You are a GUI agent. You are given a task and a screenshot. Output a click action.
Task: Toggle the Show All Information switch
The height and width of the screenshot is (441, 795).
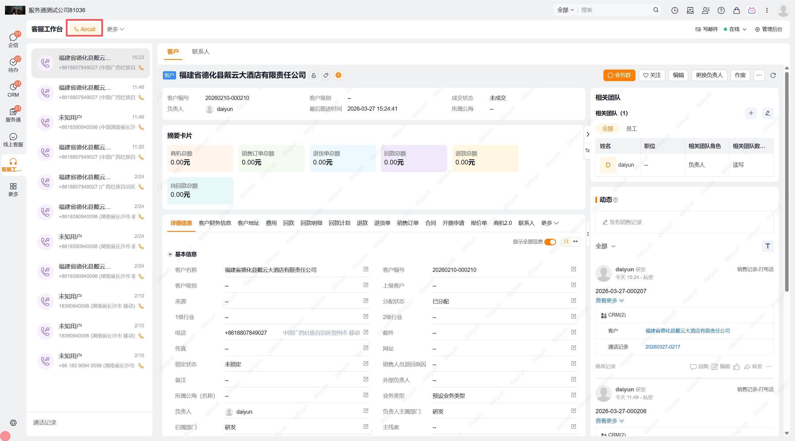pos(550,242)
